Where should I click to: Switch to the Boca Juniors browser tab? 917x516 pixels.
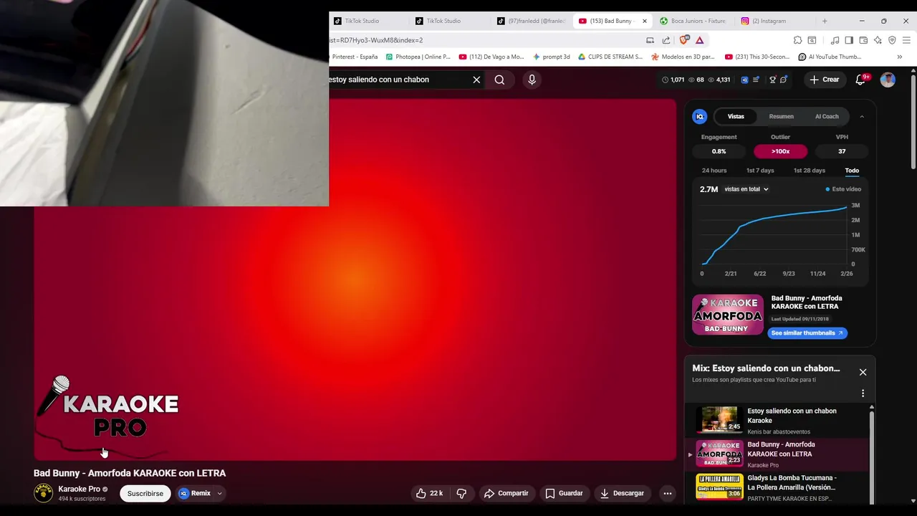click(x=692, y=21)
